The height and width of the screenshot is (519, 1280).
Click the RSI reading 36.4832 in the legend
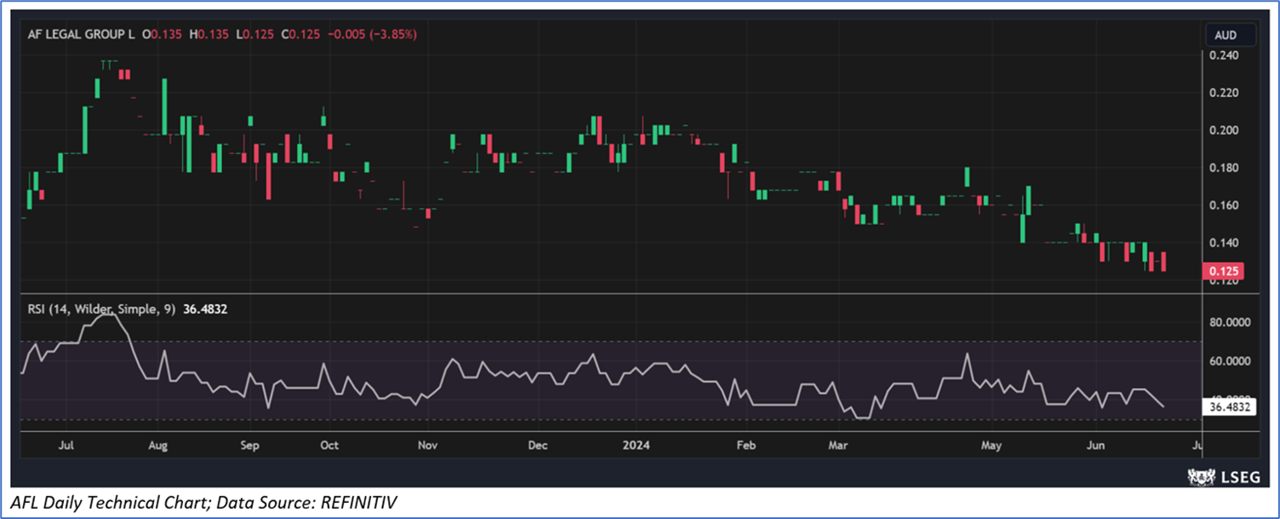(x=204, y=310)
